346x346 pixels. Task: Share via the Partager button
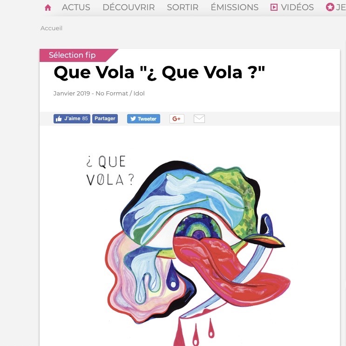[105, 119]
